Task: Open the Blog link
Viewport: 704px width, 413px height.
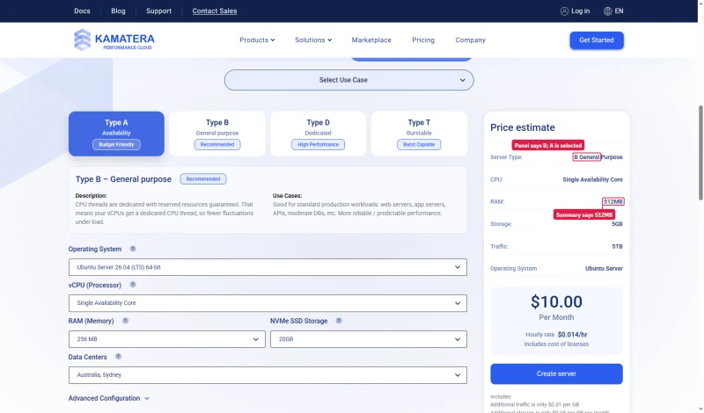Action: pos(118,11)
